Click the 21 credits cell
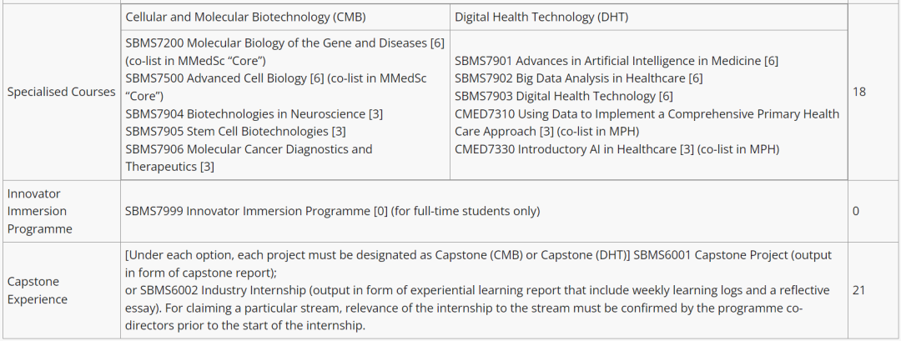Image resolution: width=901 pixels, height=341 pixels. pos(859,290)
